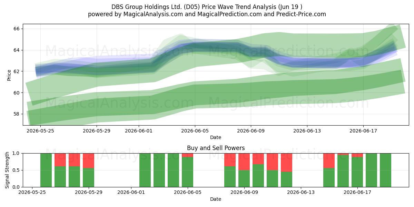Click the lower chart date tick 2026-06-09
Viewport: 414px width, 207px height.
(x=244, y=193)
